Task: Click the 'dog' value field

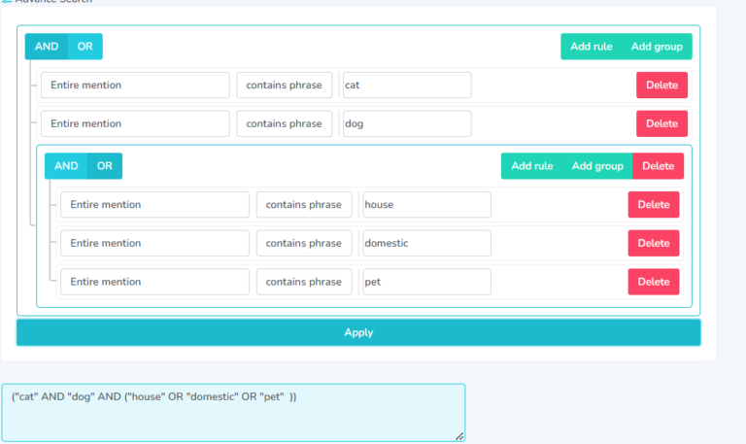Action: click(x=407, y=123)
